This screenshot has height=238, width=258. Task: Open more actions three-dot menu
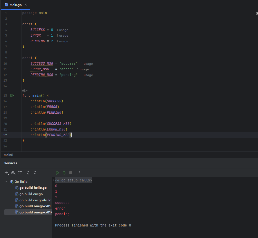pyautogui.click(x=79, y=173)
